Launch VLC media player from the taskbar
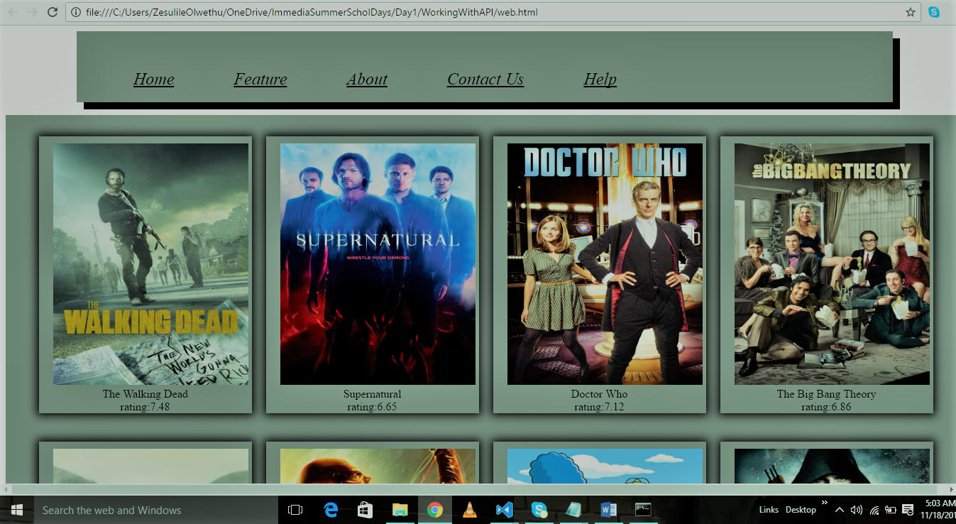This screenshot has width=956, height=524. [469, 510]
